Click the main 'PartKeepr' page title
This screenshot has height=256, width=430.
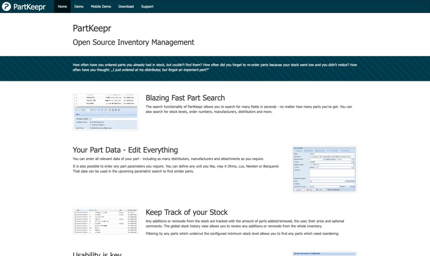[x=92, y=28]
